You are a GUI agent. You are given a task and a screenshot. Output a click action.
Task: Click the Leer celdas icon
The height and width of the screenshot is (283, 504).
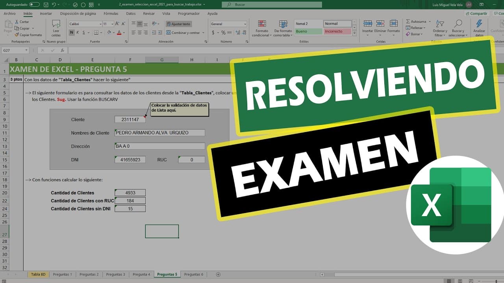(x=56, y=24)
